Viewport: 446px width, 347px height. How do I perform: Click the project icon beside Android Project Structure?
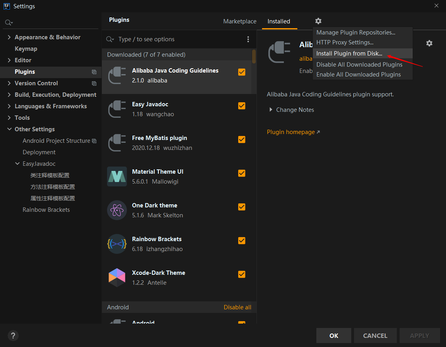[94, 141]
